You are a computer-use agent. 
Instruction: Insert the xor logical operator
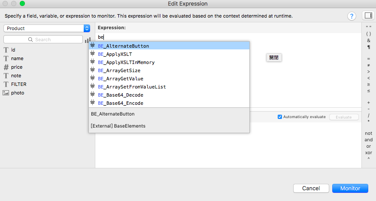[369, 153]
